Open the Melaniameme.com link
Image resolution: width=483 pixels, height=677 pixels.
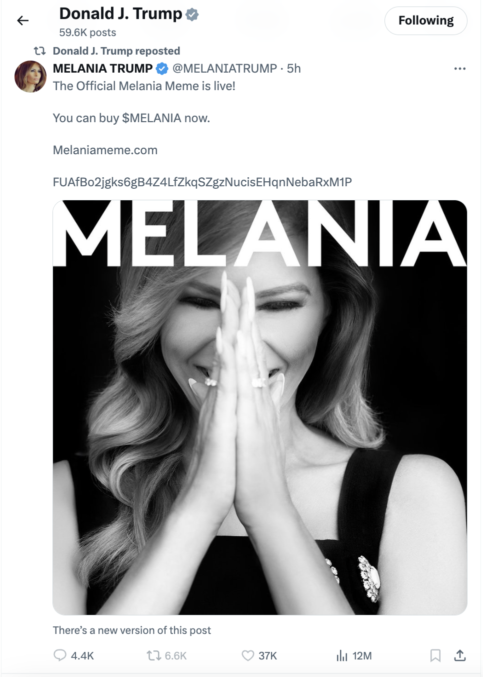pos(105,150)
